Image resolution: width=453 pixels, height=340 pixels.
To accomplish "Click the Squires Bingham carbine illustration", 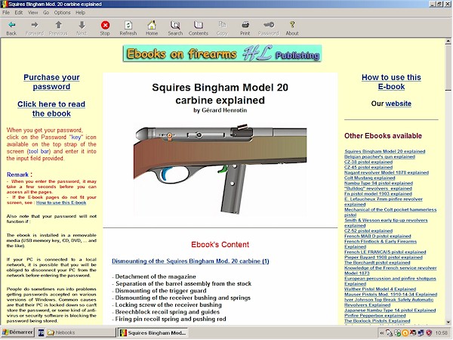I will [220, 169].
